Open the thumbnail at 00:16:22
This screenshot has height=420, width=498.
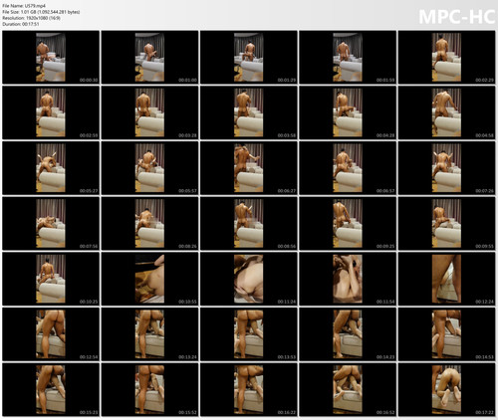pyautogui.click(x=249, y=389)
